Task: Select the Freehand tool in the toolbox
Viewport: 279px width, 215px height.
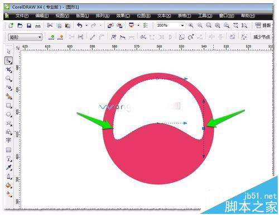Action: (x=8, y=88)
